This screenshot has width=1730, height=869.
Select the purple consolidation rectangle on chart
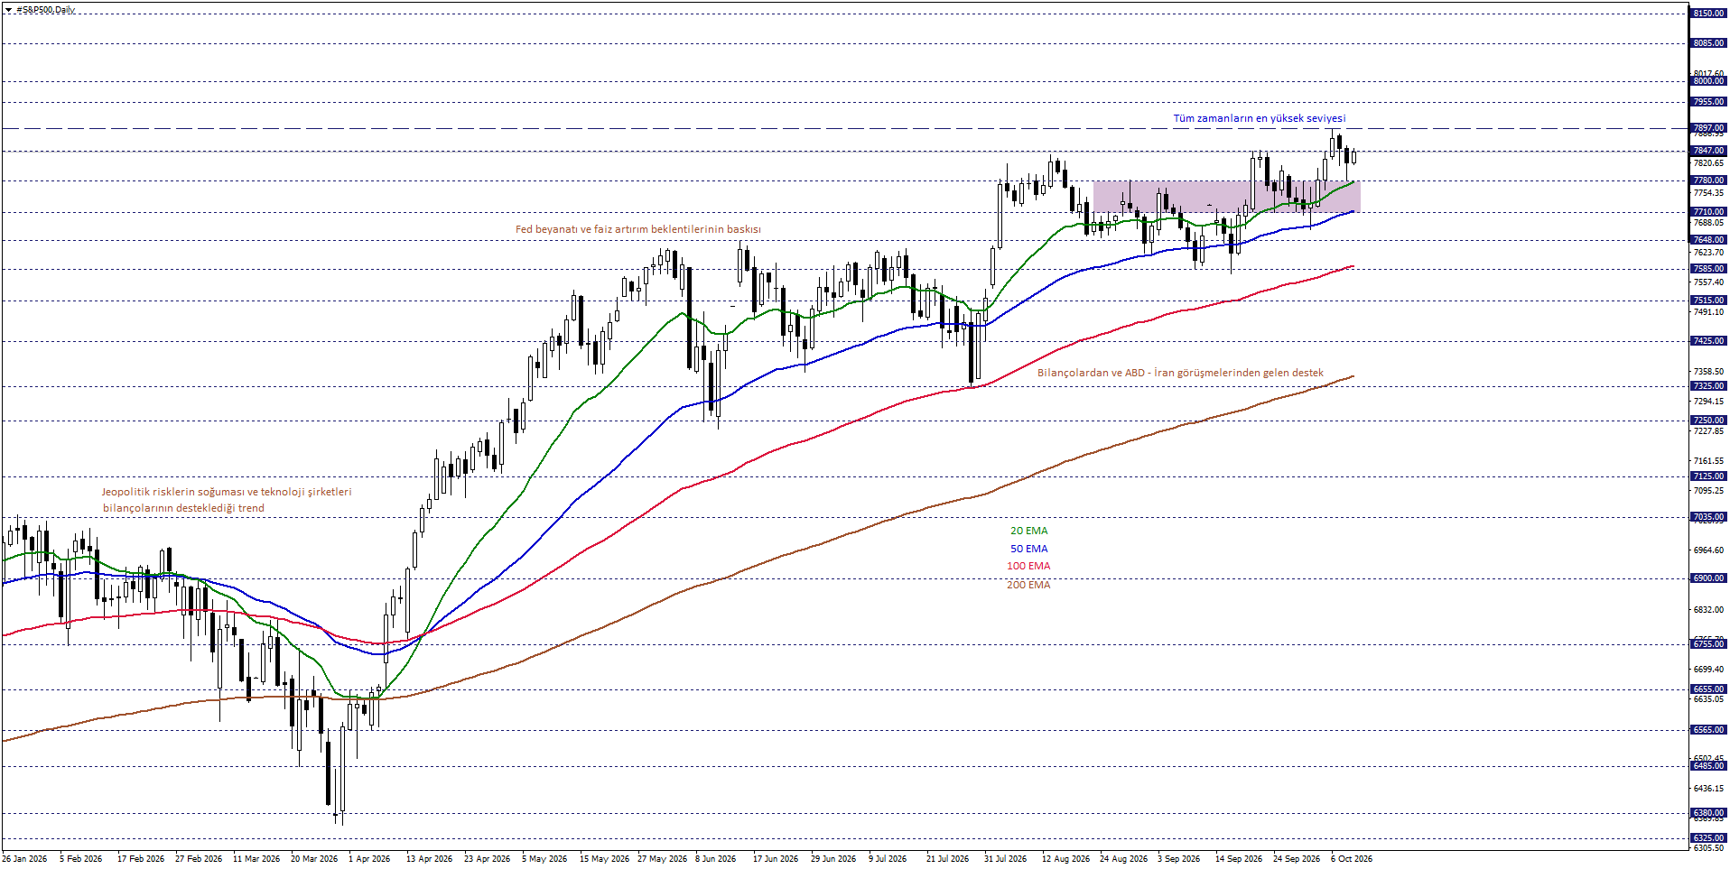pyautogui.click(x=1226, y=197)
